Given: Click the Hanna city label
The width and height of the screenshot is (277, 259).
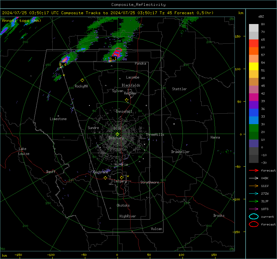Looking at the screenshot, I should [215, 137].
